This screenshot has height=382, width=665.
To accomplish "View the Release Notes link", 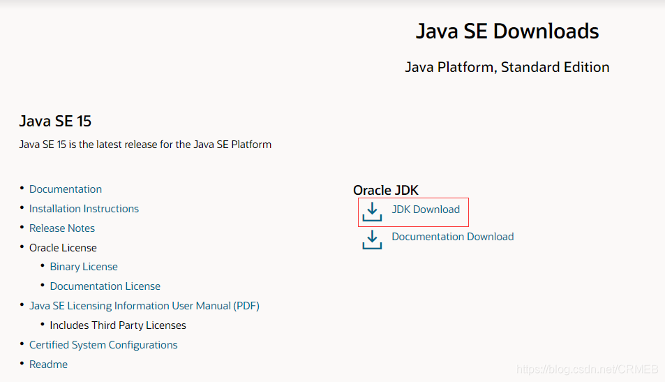I will [x=62, y=228].
